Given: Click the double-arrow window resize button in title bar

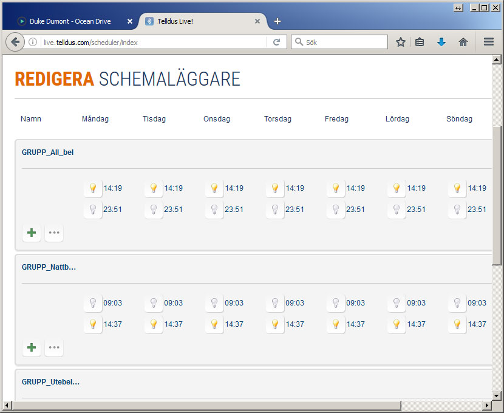Looking at the screenshot, I should [x=458, y=8].
